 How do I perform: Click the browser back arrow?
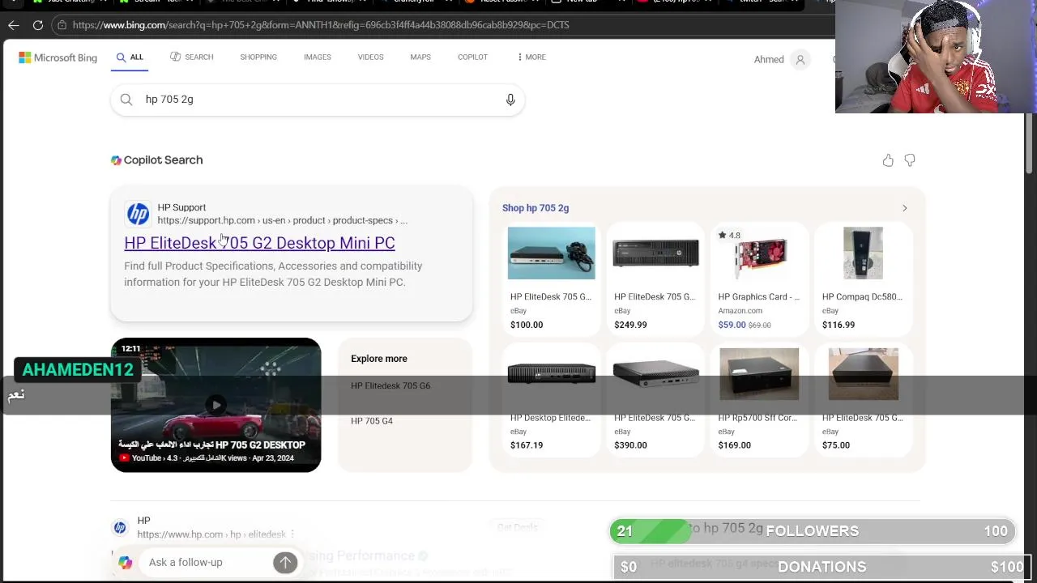[x=14, y=25]
